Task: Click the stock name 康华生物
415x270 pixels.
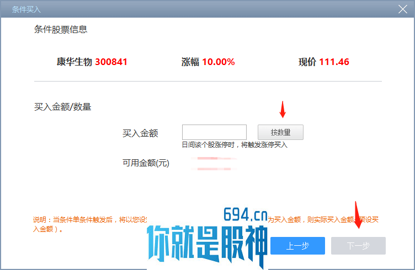Action: coord(75,62)
